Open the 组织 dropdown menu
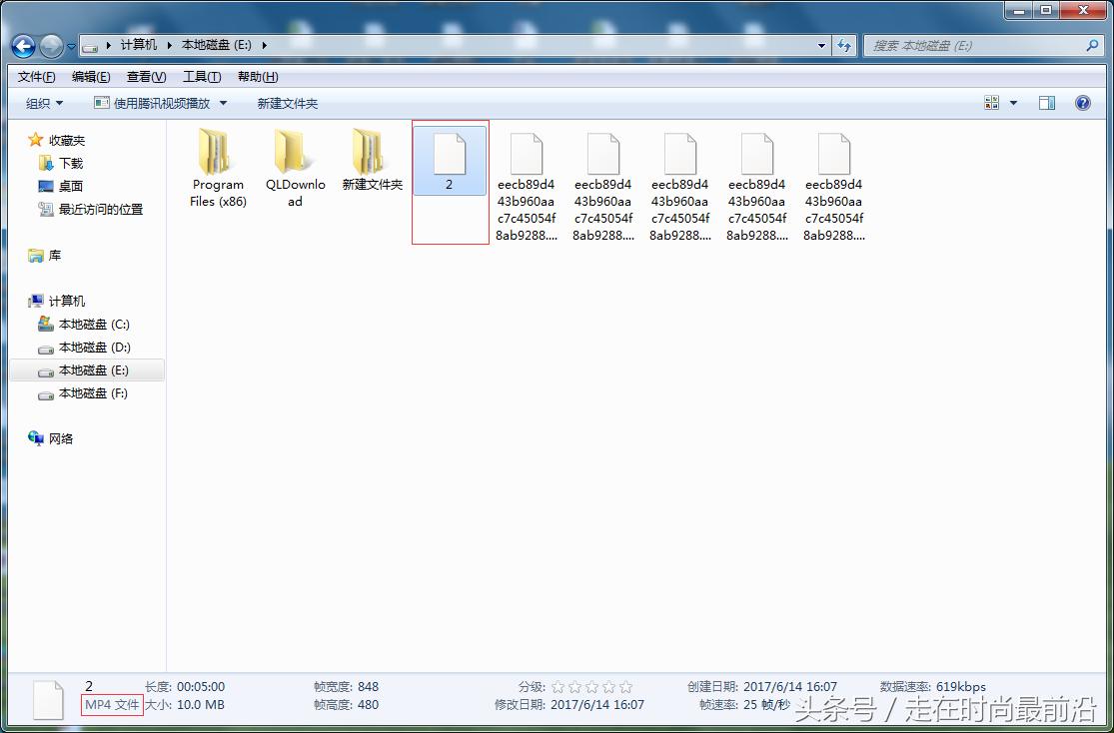This screenshot has width=1114, height=733. click(44, 104)
